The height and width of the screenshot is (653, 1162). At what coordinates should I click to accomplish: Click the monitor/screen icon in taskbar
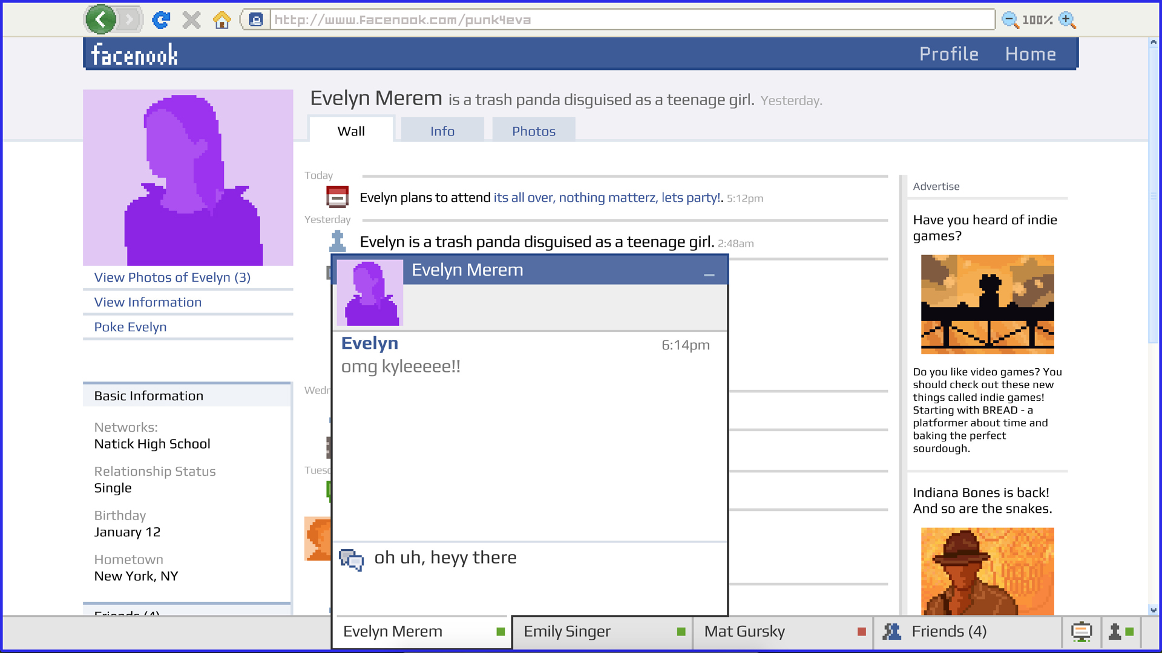(x=1082, y=631)
